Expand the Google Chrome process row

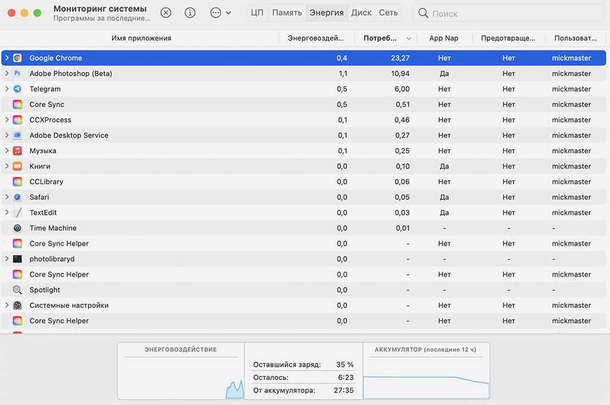7,58
